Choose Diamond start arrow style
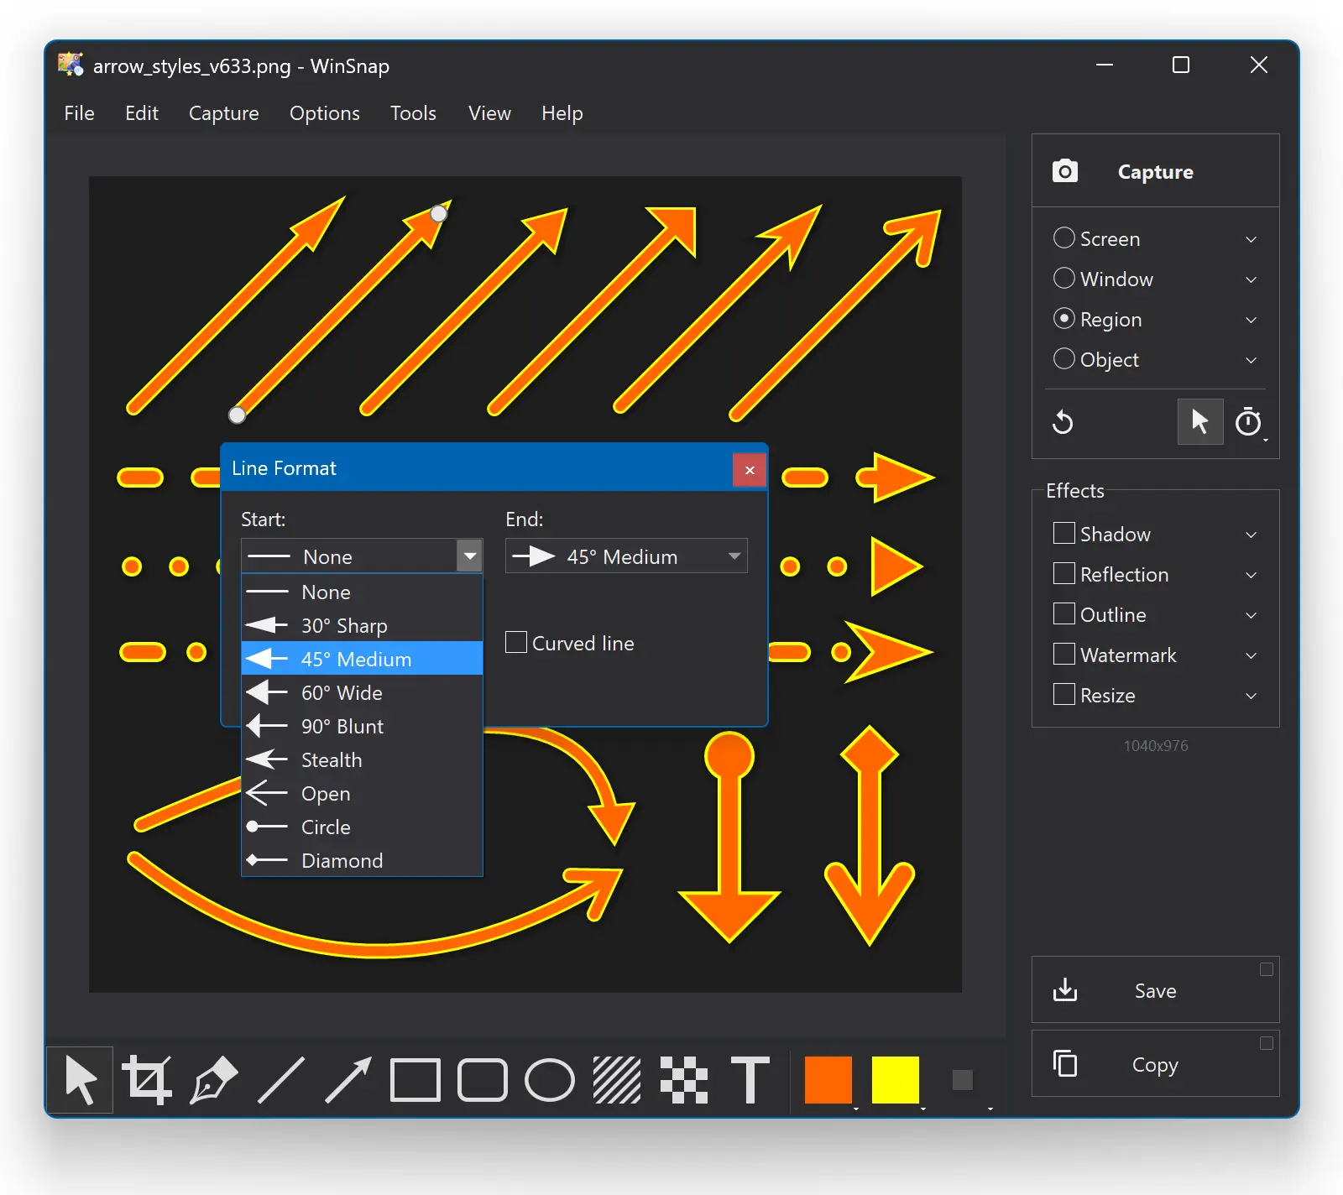This screenshot has height=1195, width=1343. click(x=362, y=860)
